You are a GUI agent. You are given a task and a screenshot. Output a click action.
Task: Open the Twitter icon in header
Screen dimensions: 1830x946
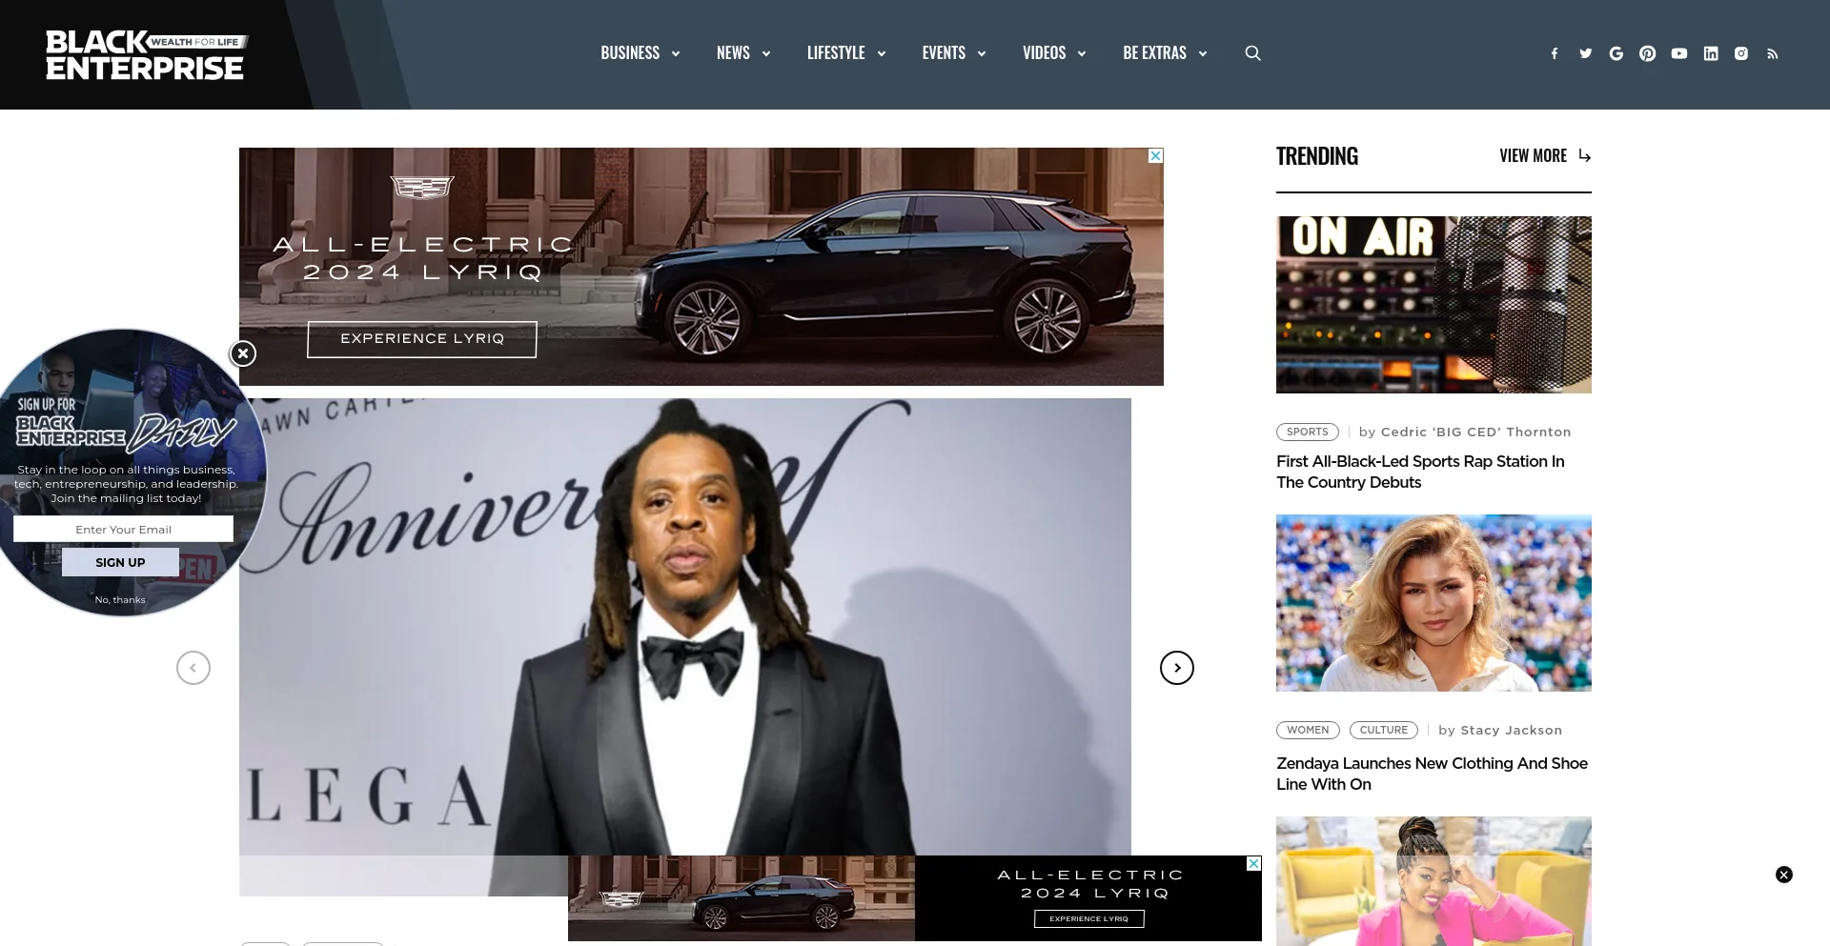click(x=1586, y=53)
